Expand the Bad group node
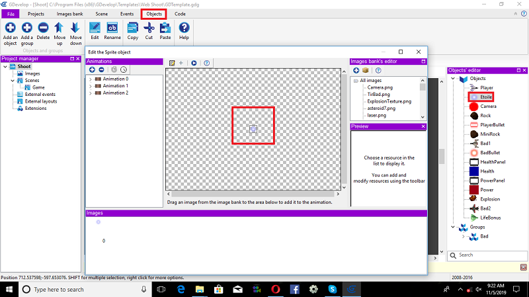This screenshot has height=297, width=529. coord(464,237)
